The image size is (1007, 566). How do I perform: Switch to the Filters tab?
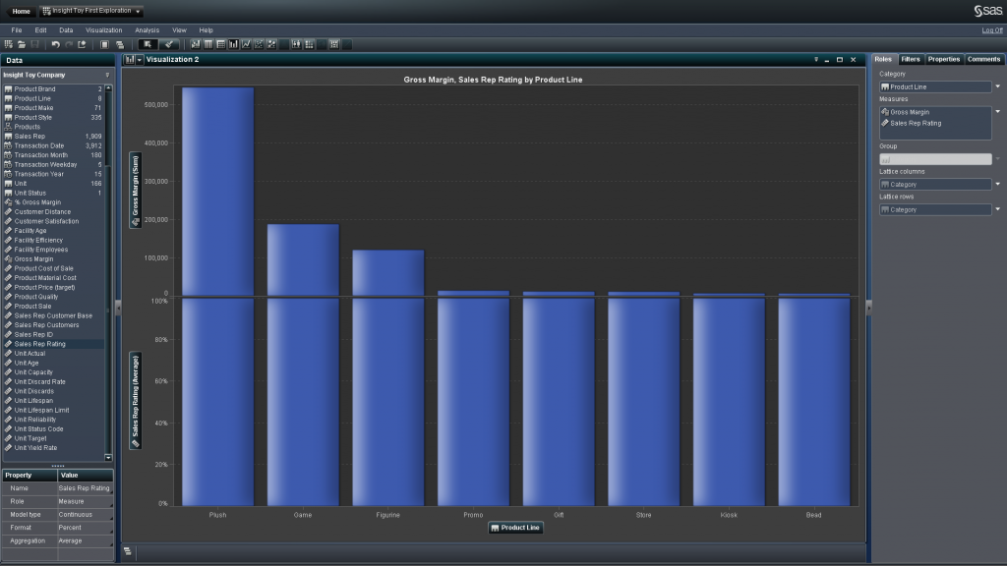point(911,59)
